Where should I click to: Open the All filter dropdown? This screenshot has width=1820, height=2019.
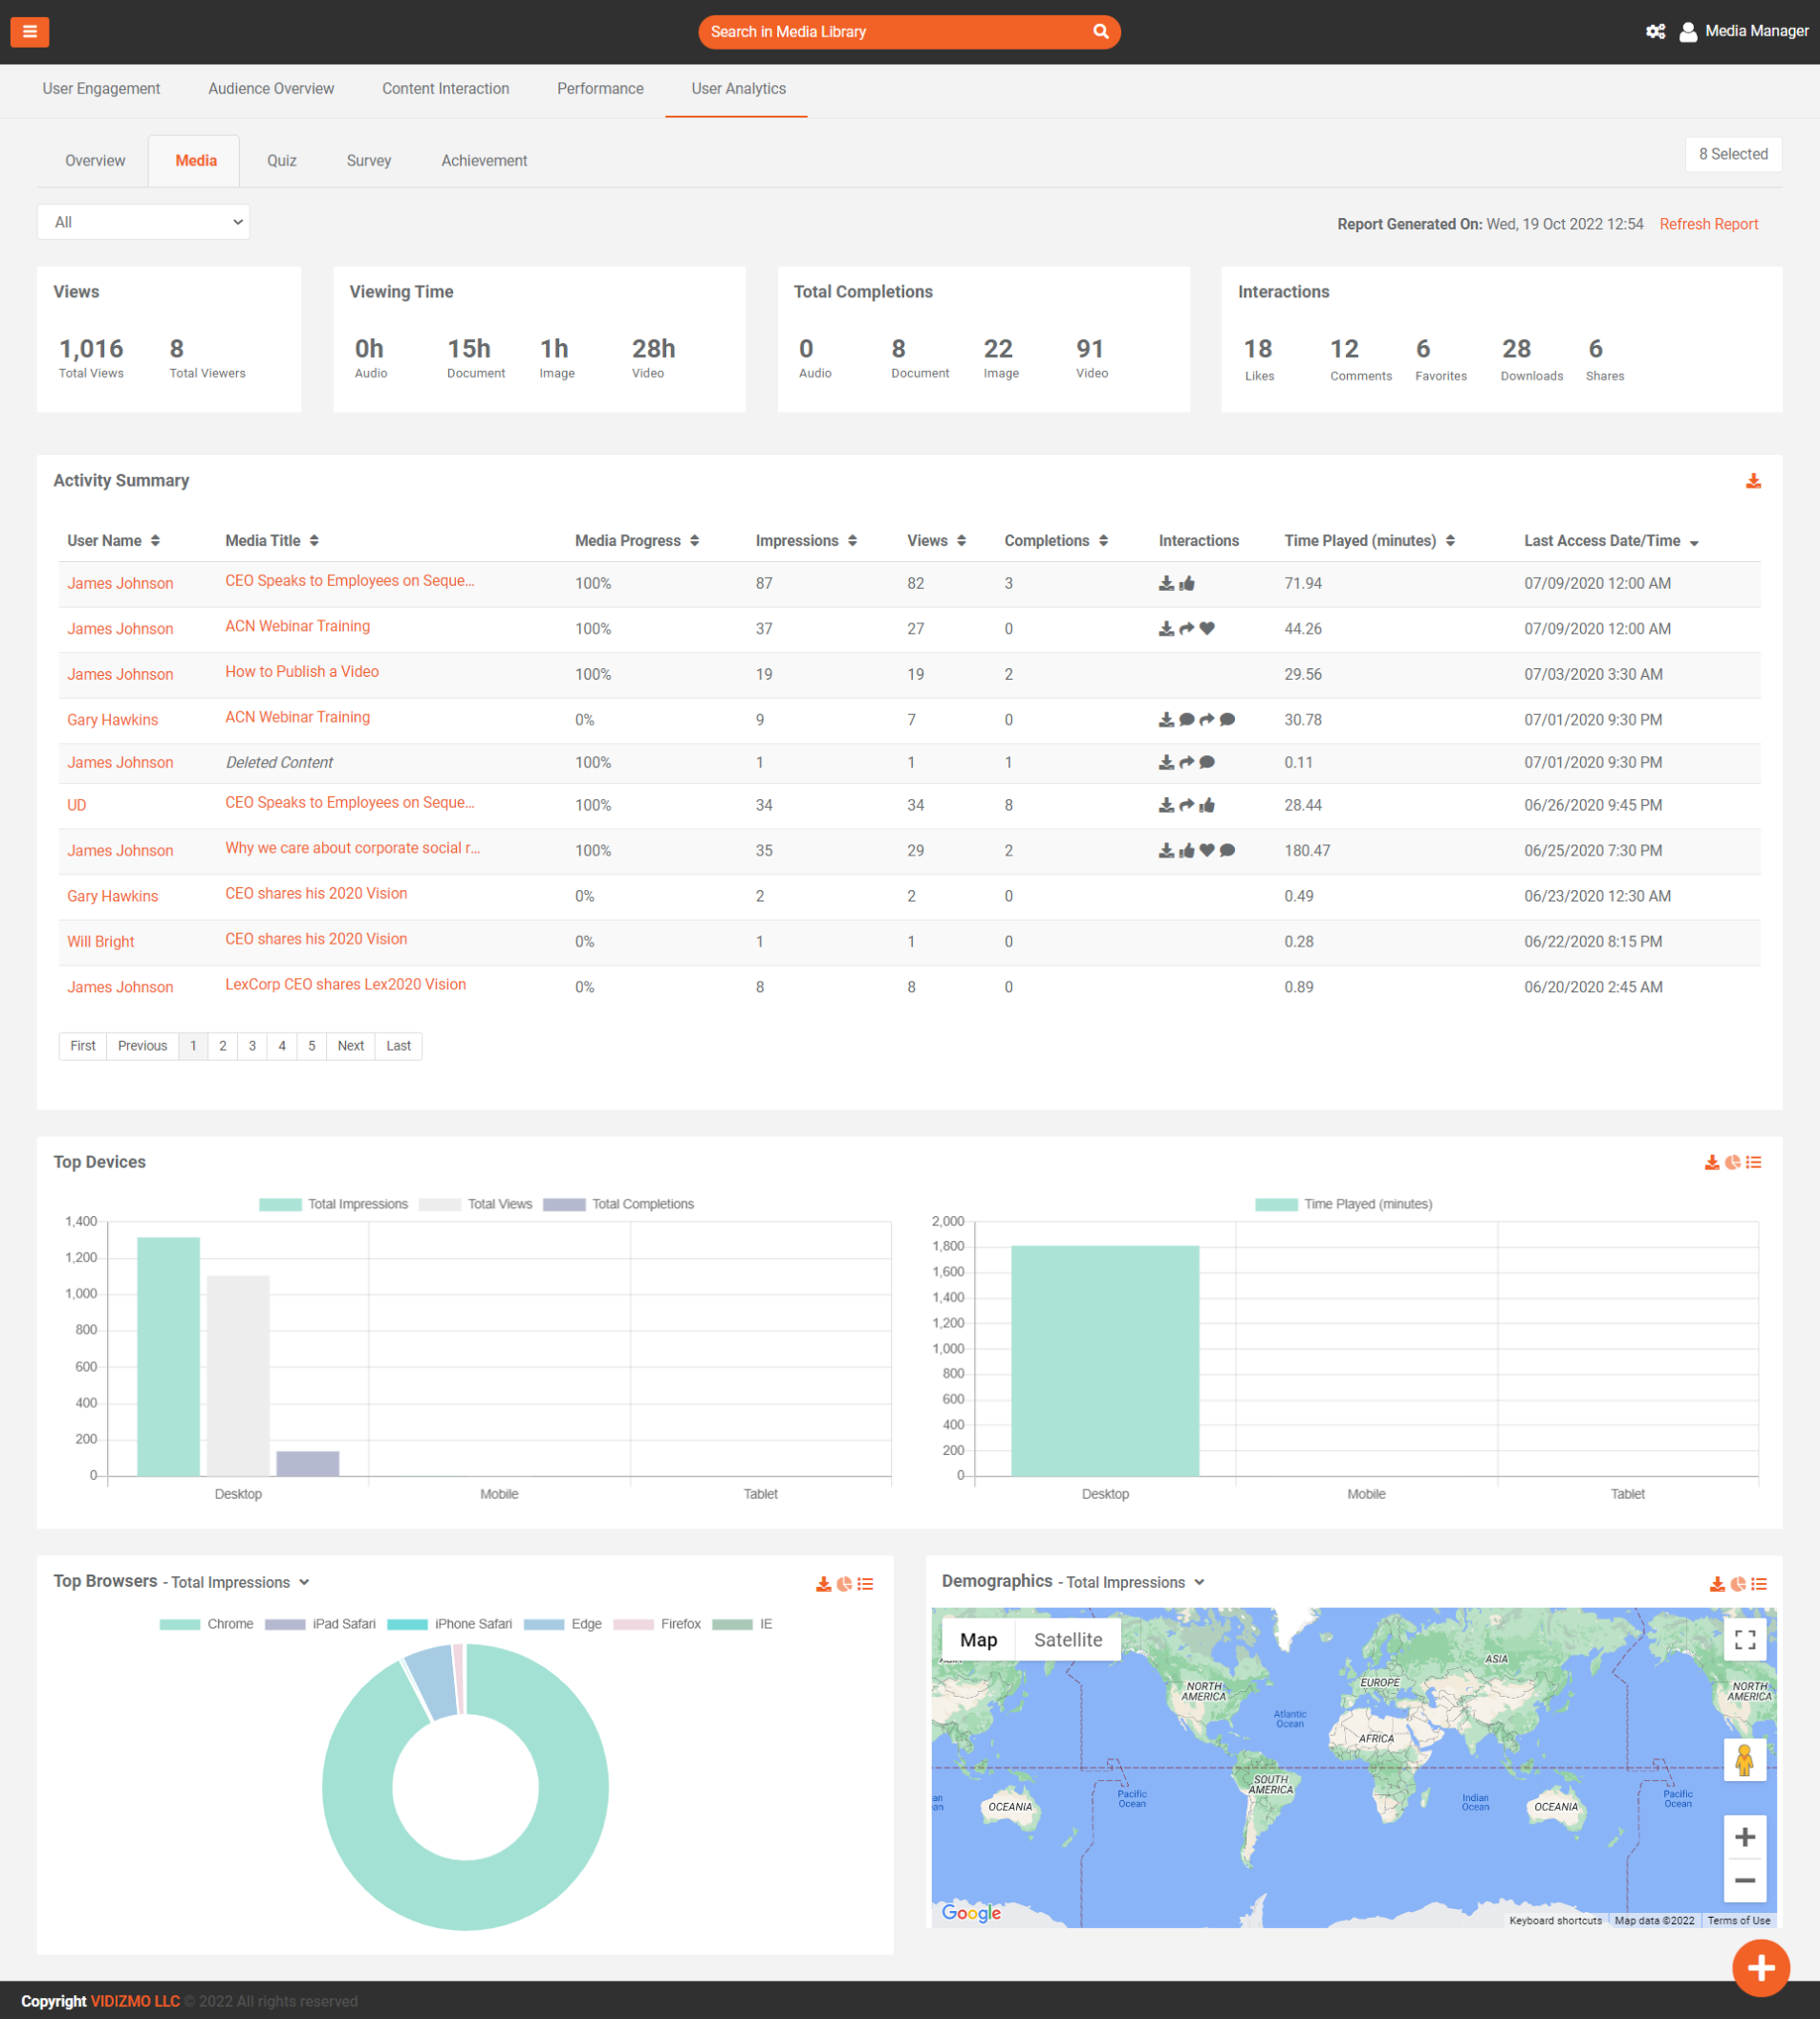coord(144,222)
